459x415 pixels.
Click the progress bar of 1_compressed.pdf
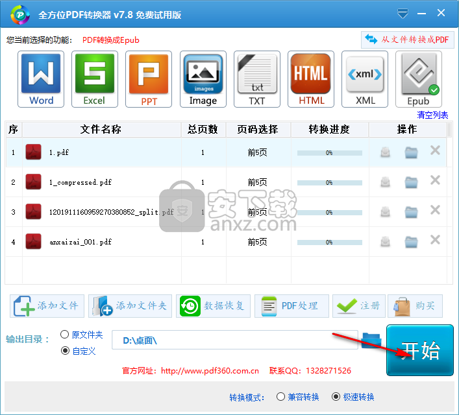pyautogui.click(x=330, y=183)
